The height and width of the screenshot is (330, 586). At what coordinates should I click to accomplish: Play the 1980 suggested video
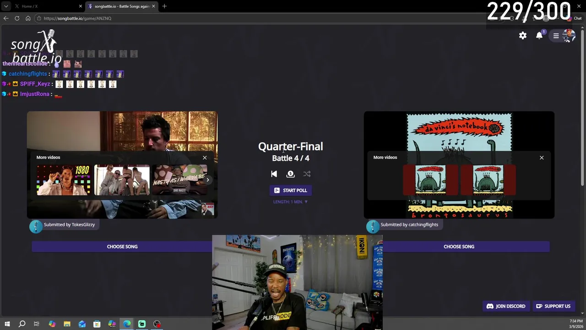point(64,180)
